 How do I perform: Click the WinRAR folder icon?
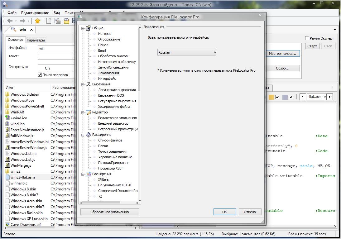coord(7,112)
